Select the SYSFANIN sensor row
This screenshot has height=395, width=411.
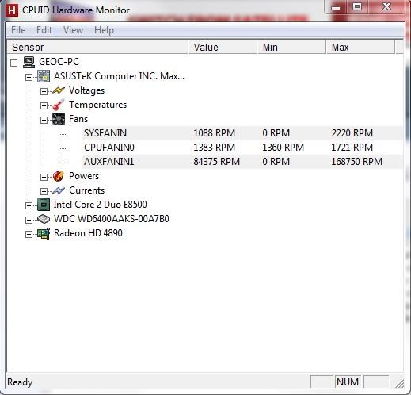coord(242,133)
